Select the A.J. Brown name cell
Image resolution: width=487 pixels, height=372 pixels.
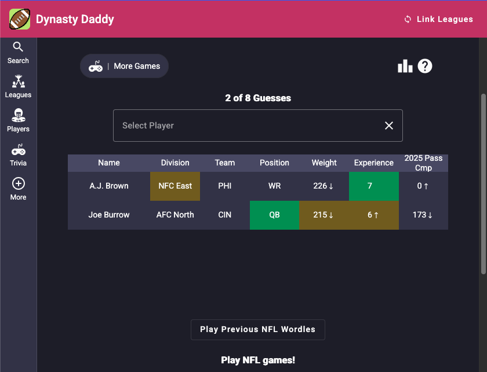(x=109, y=186)
